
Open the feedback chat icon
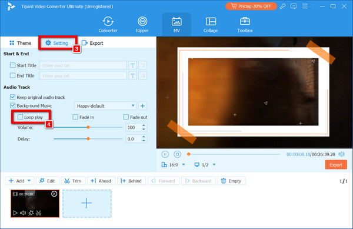pos(294,6)
